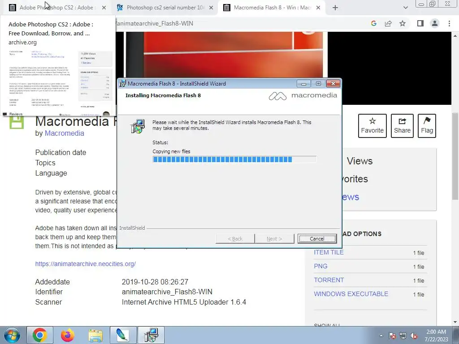Image resolution: width=459 pixels, height=344 pixels.
Task: Open the animatearchive.neocities.org link
Action: 86,264
